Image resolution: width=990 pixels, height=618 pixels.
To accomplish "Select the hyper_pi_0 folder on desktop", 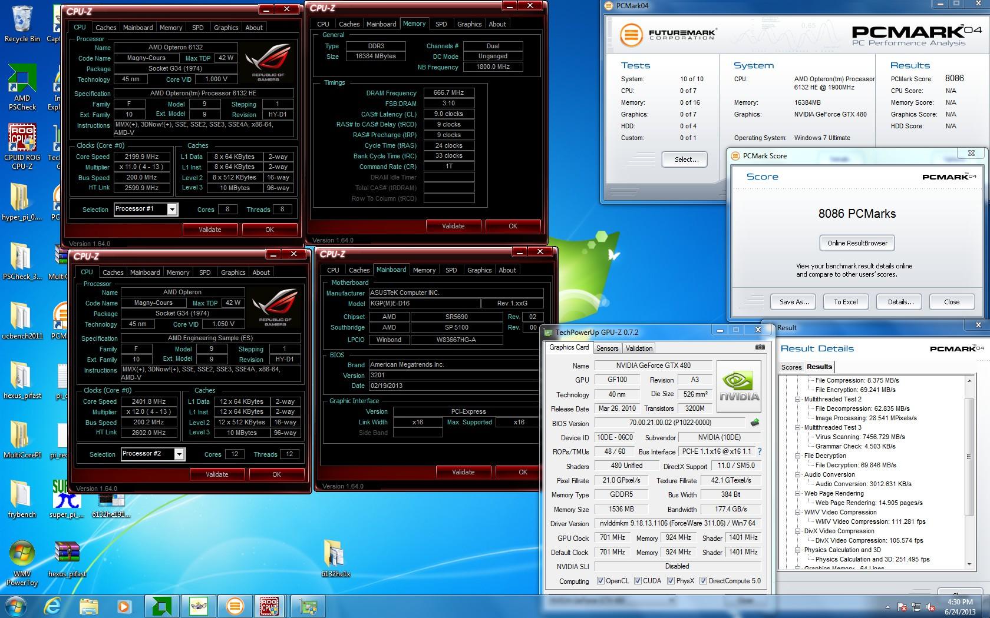I will (x=21, y=201).
